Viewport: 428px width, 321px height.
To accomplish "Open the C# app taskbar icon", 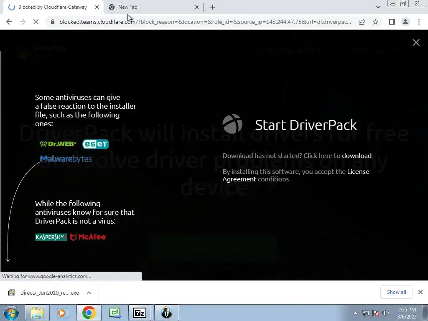I will point(115,313).
